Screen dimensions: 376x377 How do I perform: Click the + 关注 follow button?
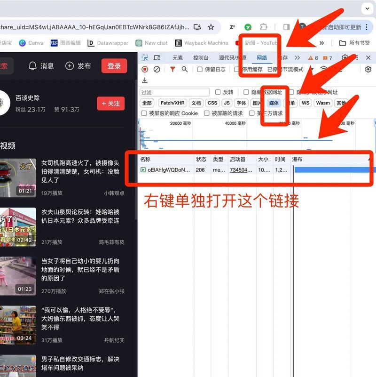(111, 104)
